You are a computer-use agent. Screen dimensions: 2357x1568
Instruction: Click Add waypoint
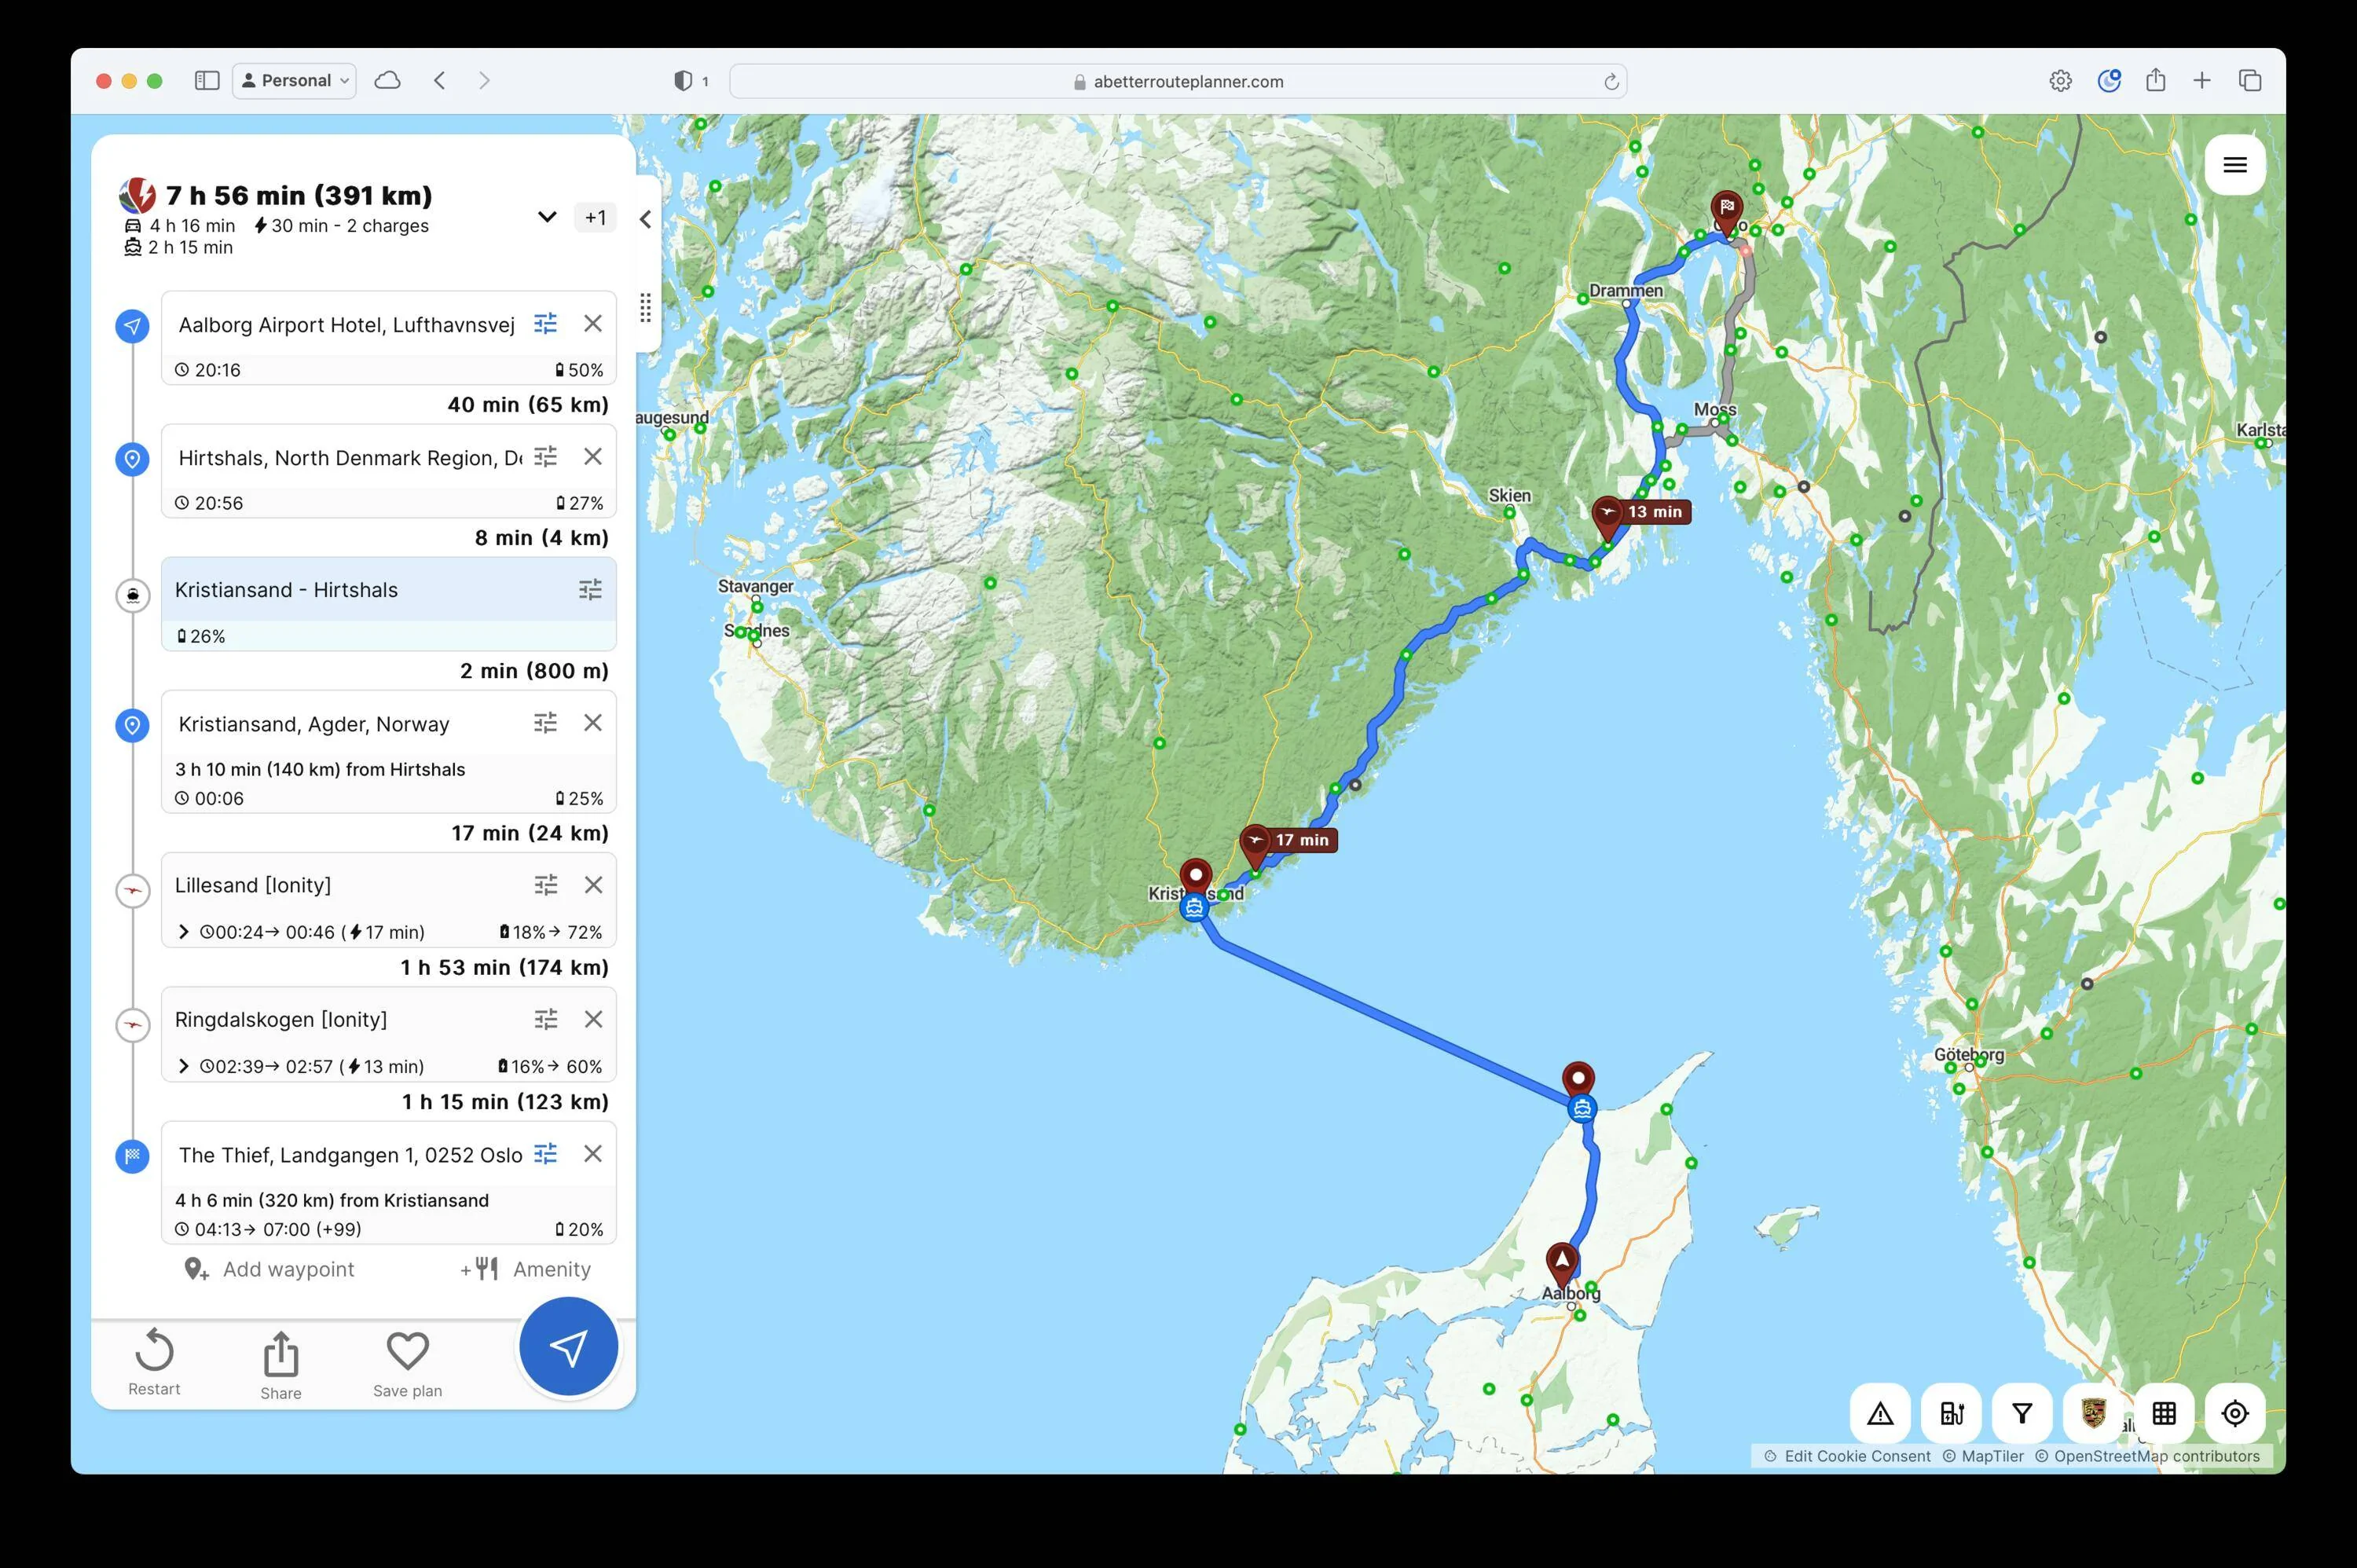tap(269, 1269)
